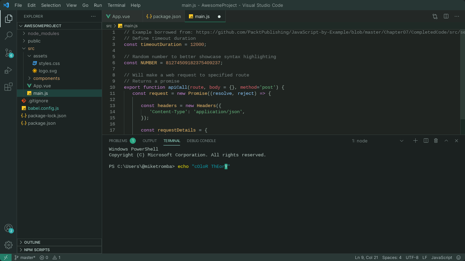The width and height of the screenshot is (465, 261).
Task: Open the Extensions view
Action: [x=9, y=87]
